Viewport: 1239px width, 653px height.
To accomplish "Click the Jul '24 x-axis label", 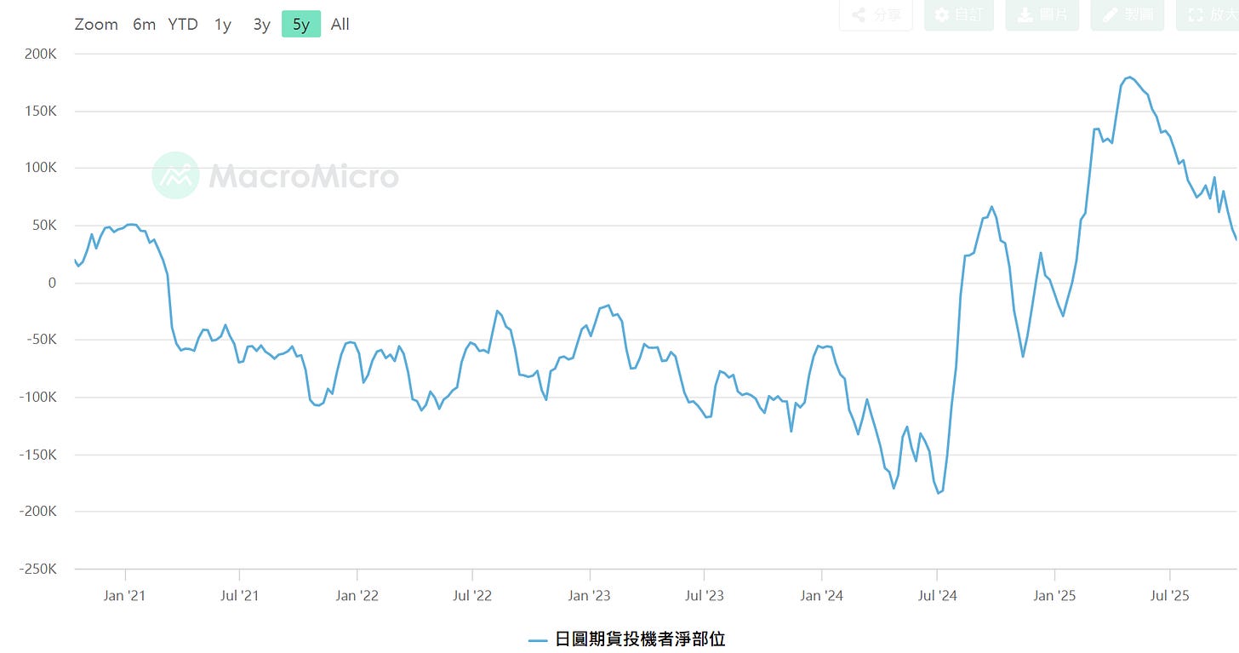I will (937, 595).
